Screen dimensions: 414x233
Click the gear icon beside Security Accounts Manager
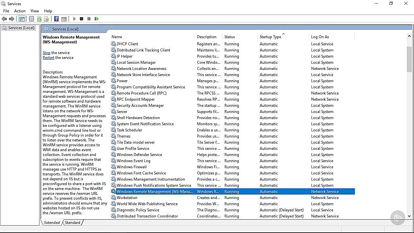[113, 105]
